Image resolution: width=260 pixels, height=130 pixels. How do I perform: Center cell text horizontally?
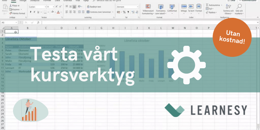pos(71,12)
